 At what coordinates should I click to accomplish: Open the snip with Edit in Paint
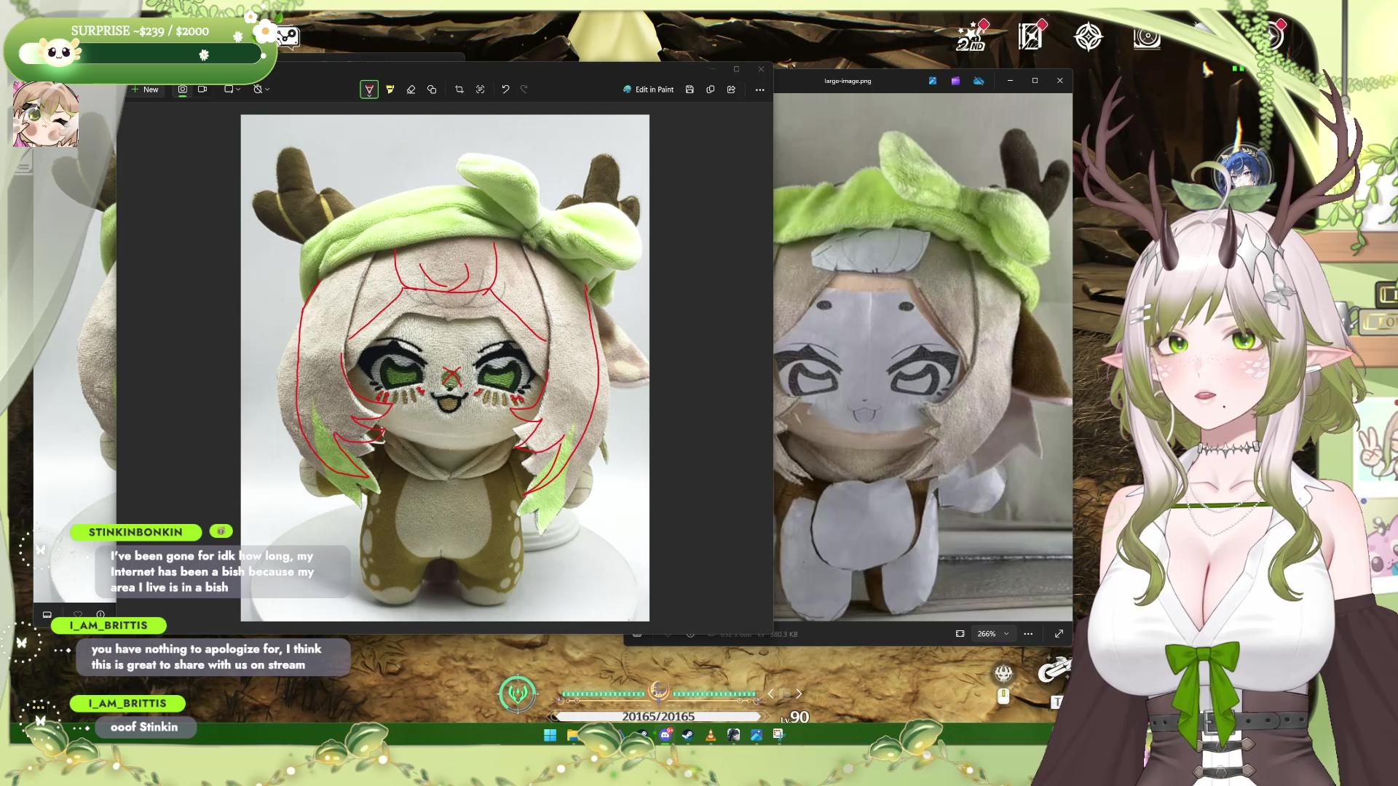(x=648, y=90)
